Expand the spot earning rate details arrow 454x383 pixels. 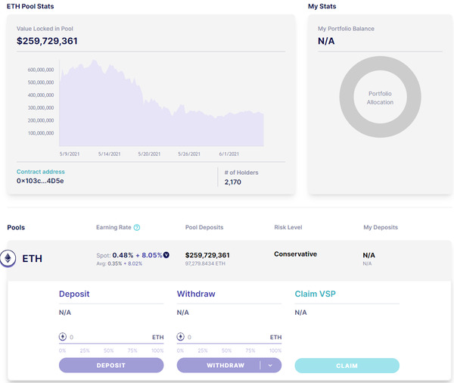166,255
